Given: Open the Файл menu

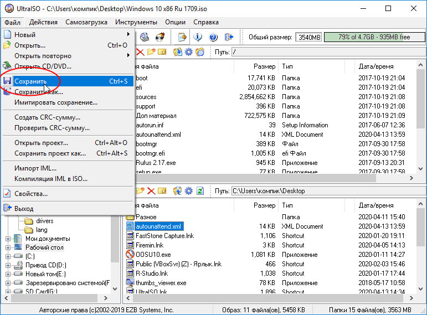Looking at the screenshot, I should pyautogui.click(x=12, y=22).
